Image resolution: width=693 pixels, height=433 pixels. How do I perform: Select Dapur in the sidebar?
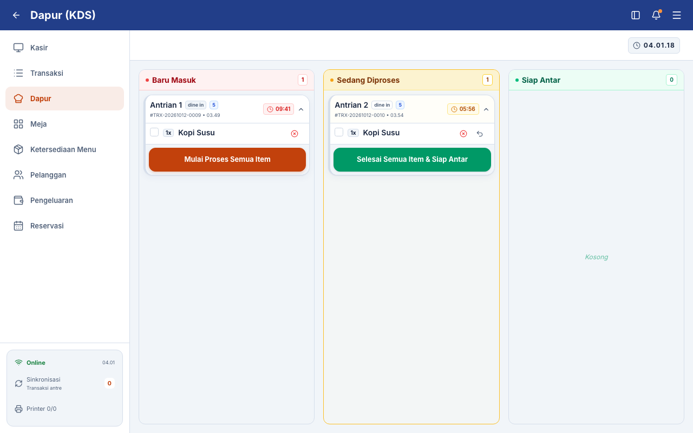point(64,99)
